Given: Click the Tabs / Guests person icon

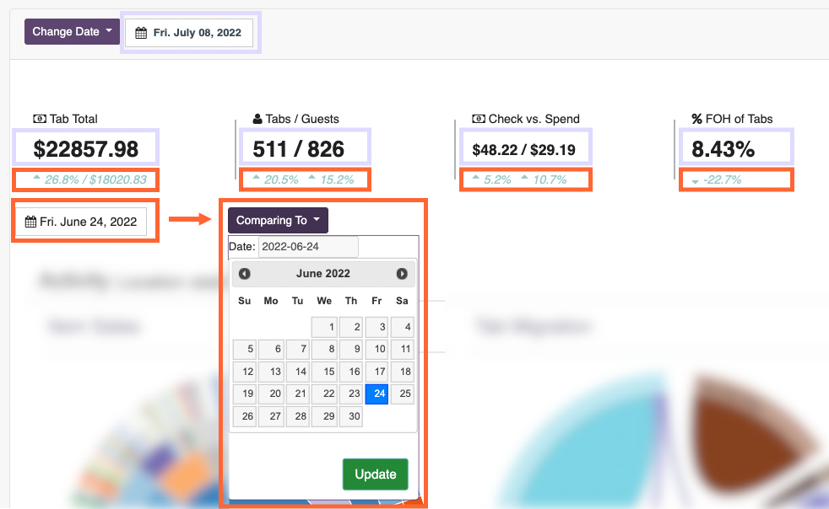Looking at the screenshot, I should pyautogui.click(x=257, y=119).
